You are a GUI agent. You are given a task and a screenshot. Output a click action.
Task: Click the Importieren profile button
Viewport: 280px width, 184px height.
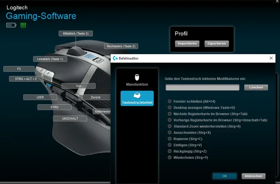pos(187,43)
